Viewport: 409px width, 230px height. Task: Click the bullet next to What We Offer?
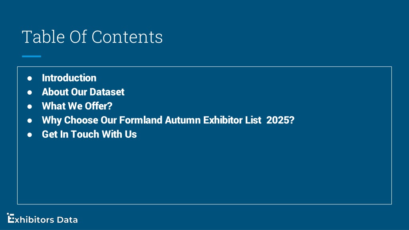tap(30, 106)
